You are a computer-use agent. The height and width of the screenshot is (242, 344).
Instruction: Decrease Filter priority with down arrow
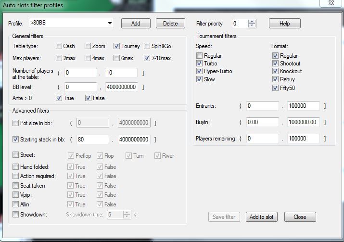(252, 25)
